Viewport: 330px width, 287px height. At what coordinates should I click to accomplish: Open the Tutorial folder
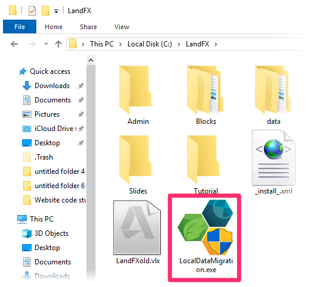click(206, 165)
